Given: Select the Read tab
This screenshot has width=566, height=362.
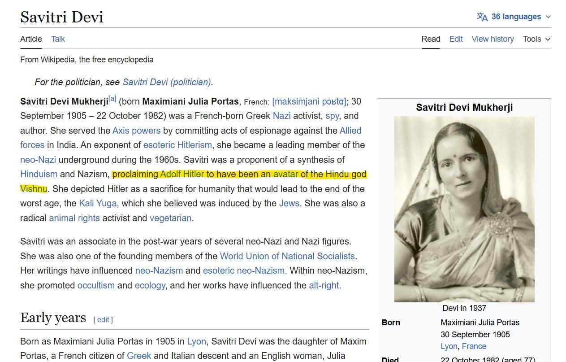Looking at the screenshot, I should (x=431, y=39).
